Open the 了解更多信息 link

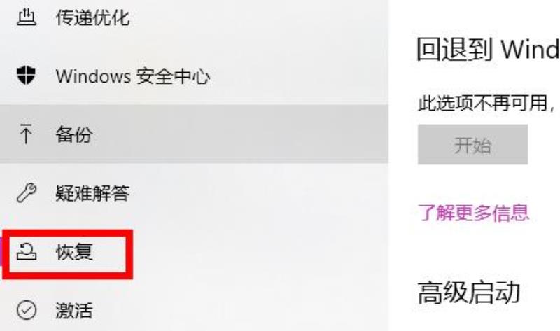pyautogui.click(x=473, y=213)
